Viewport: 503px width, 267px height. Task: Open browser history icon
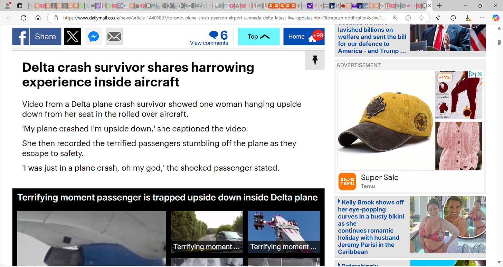[453, 18]
